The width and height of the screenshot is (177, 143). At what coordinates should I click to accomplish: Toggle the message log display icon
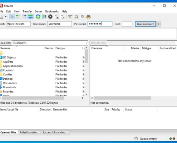[x=12, y=17]
